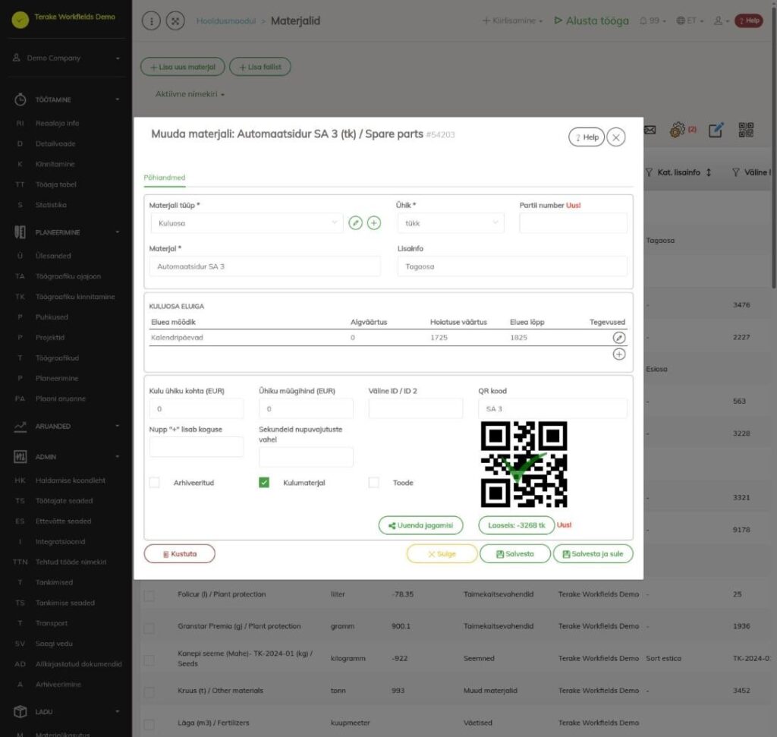Screen dimensions: 777x737
Task: Expand the Demo Company selector
Action: coord(67,58)
